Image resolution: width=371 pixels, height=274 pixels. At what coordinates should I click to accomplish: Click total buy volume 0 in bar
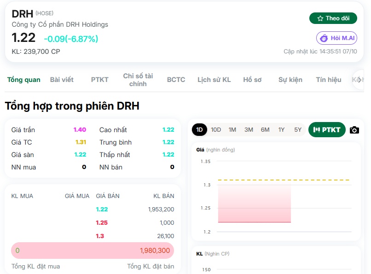[17, 251]
